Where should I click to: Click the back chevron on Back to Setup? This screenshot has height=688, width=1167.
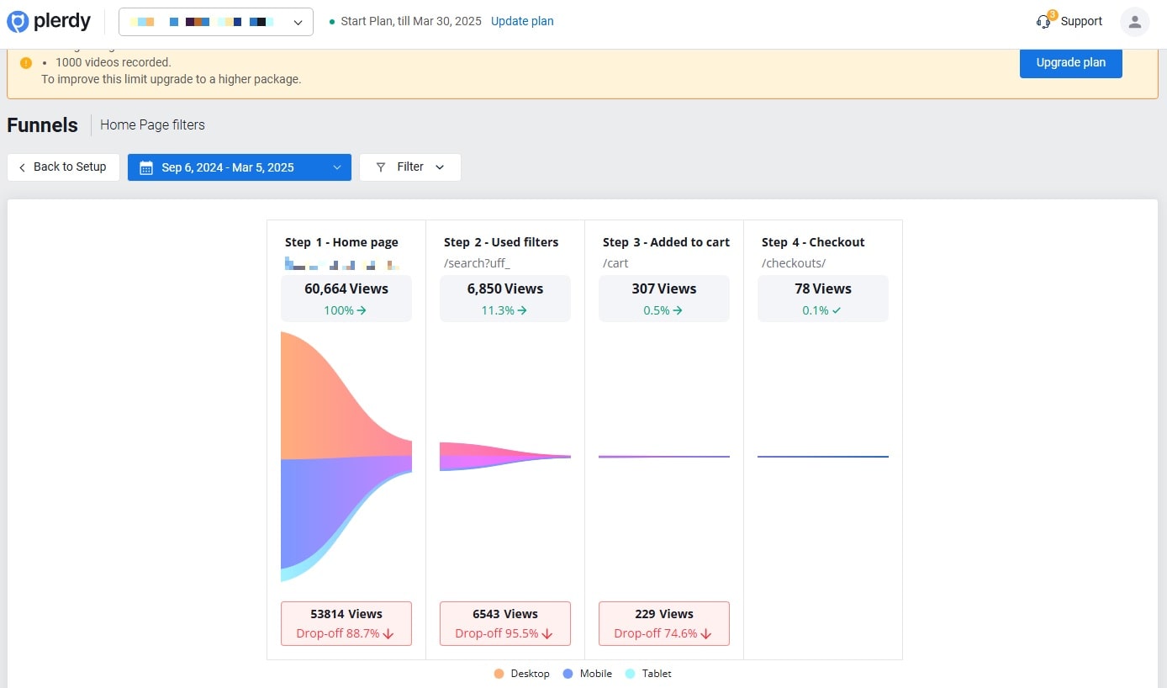coord(21,167)
